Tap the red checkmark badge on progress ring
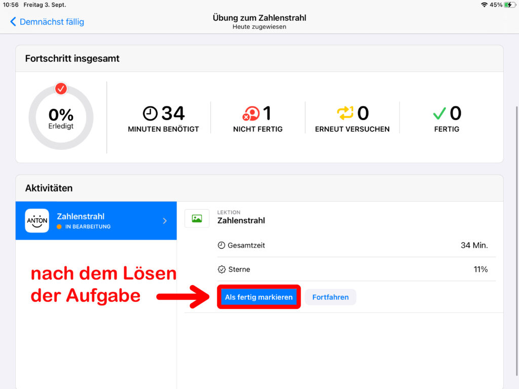519x389 pixels. click(x=61, y=89)
